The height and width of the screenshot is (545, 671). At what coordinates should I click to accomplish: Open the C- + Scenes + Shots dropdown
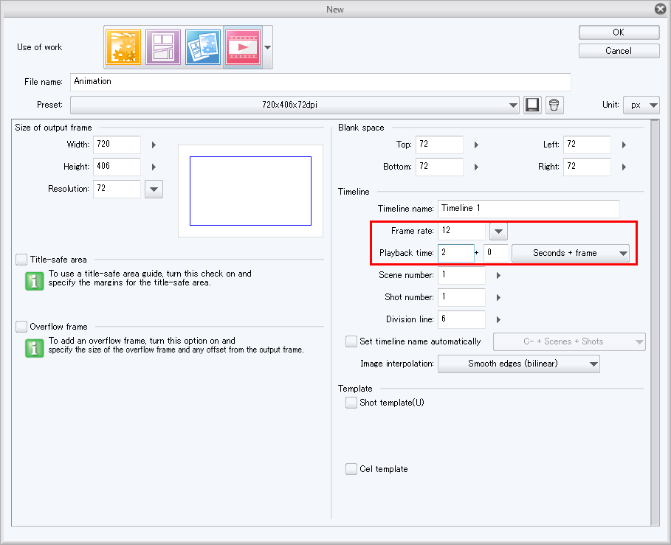[x=569, y=342]
